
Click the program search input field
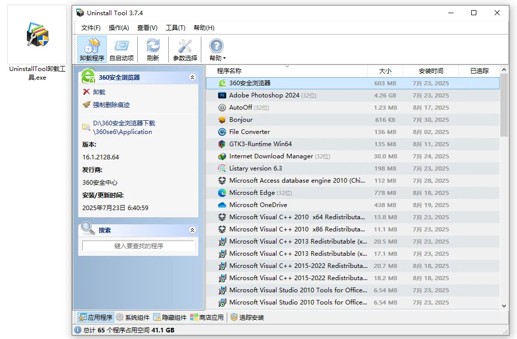138,246
